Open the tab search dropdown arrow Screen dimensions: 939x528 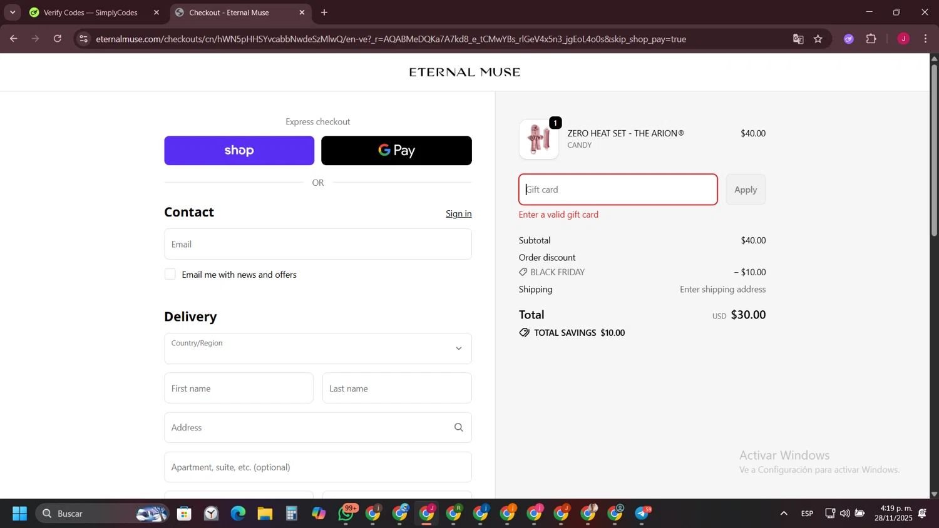click(x=13, y=13)
